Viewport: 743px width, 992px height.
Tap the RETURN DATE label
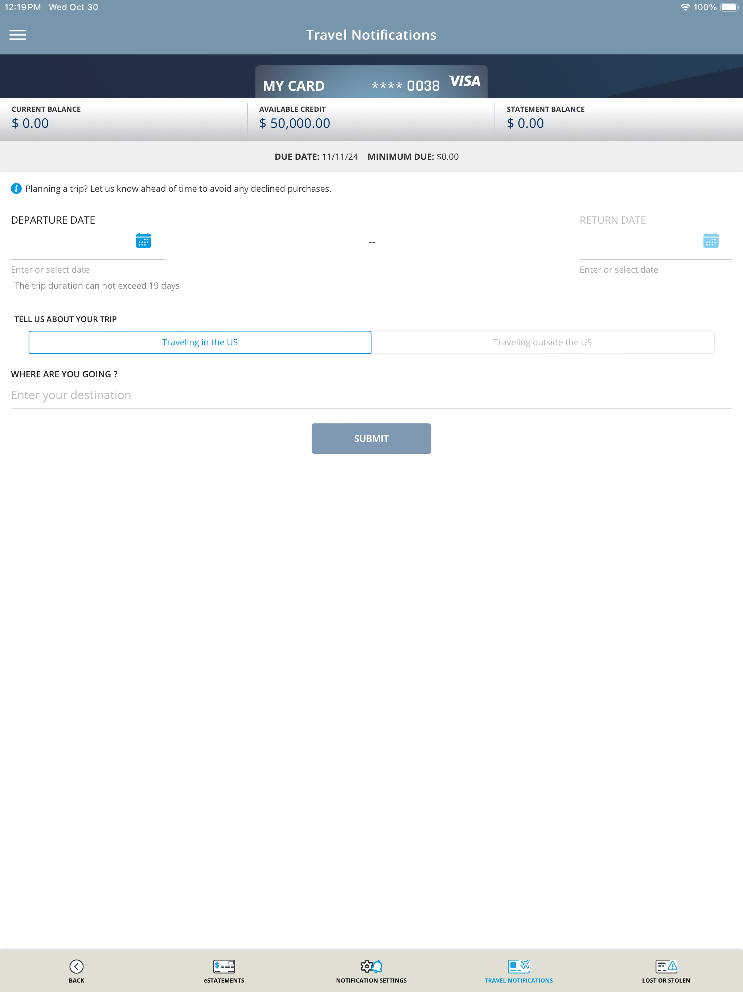613,220
